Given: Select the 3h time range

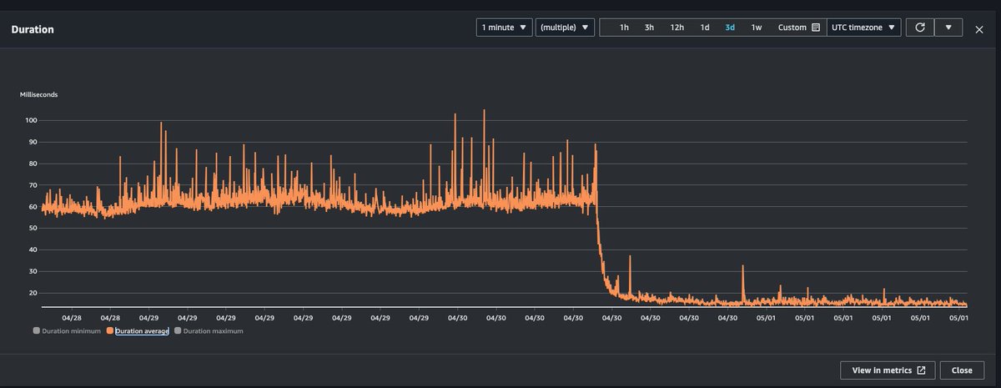Looking at the screenshot, I should pyautogui.click(x=649, y=28).
